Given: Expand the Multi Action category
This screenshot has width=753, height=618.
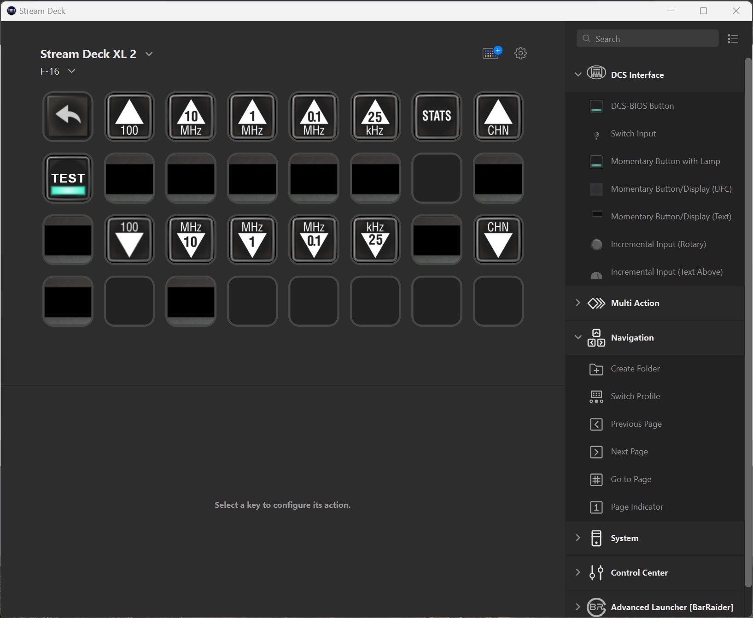Looking at the screenshot, I should click(x=578, y=303).
